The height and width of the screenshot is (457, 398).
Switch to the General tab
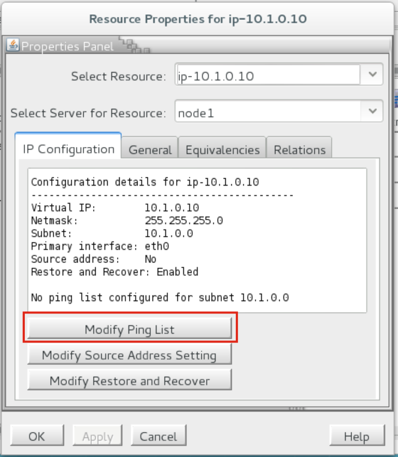(x=150, y=149)
